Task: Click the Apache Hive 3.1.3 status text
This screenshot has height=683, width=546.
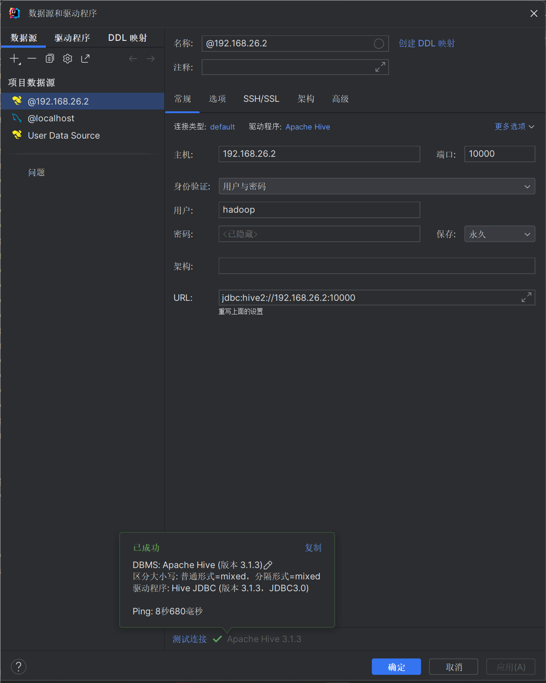Action: tap(264, 639)
